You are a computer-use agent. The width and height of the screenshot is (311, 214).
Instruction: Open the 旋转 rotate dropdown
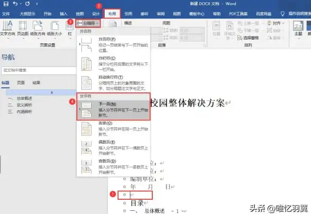[276, 38]
